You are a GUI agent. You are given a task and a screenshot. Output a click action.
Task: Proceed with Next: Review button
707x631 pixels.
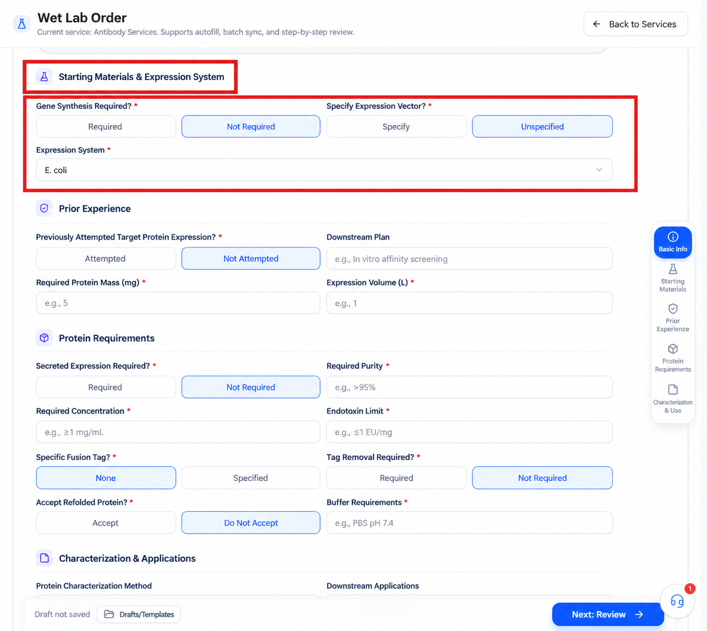click(608, 614)
